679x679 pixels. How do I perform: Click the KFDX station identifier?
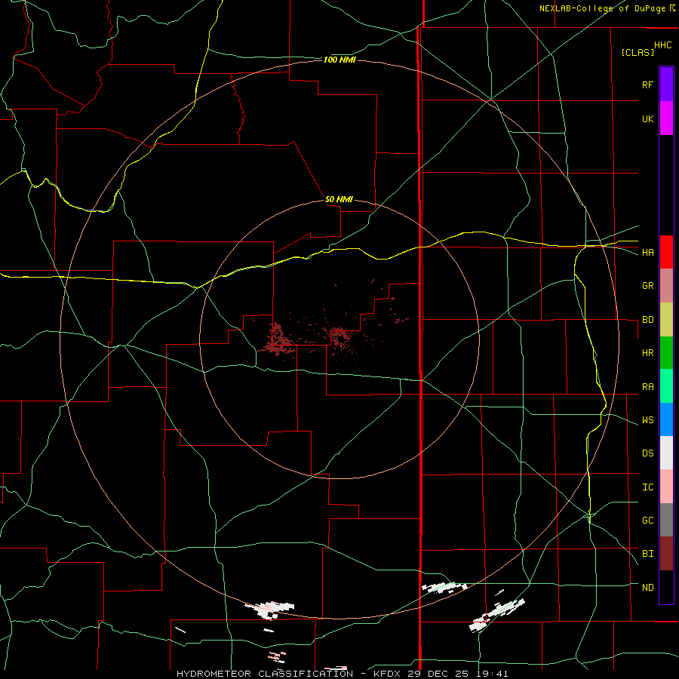click(x=388, y=674)
